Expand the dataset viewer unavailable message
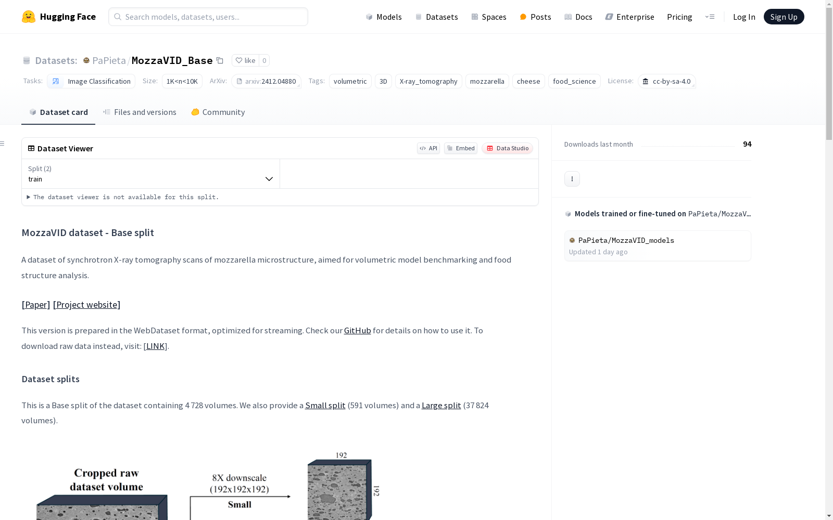This screenshot has height=520, width=833. [x=123, y=197]
